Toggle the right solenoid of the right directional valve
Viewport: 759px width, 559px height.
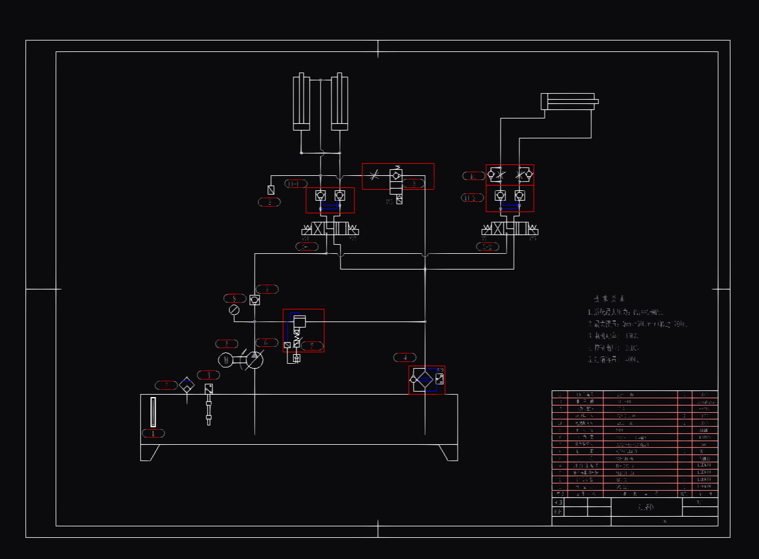click(534, 230)
